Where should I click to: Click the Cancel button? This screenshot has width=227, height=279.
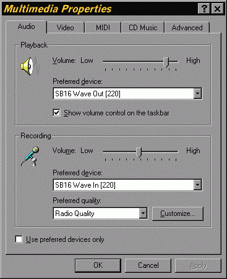tap(148, 265)
